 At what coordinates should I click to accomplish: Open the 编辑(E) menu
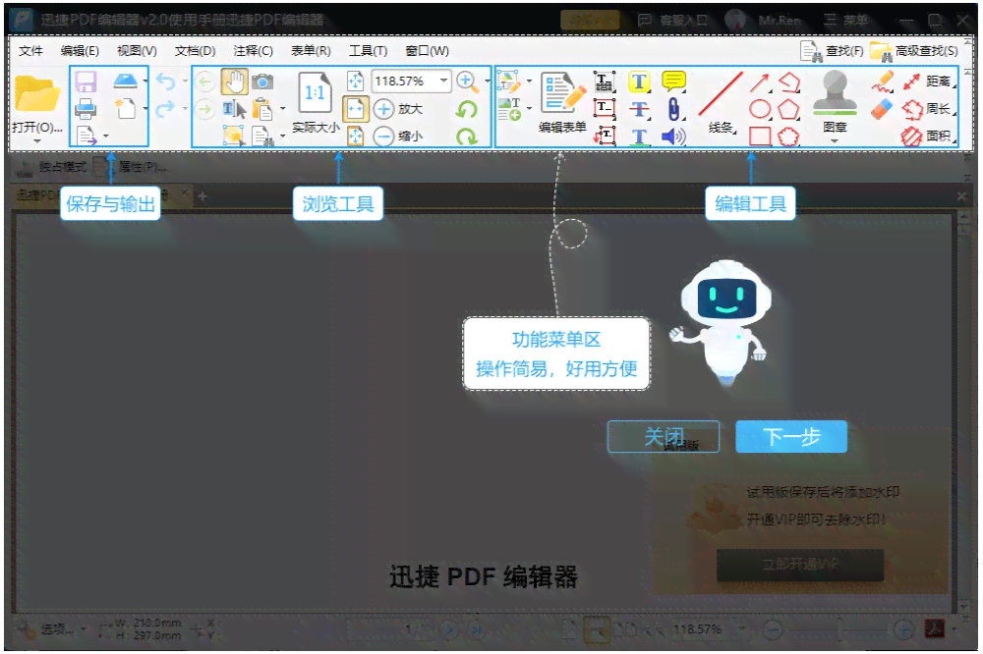(80, 51)
